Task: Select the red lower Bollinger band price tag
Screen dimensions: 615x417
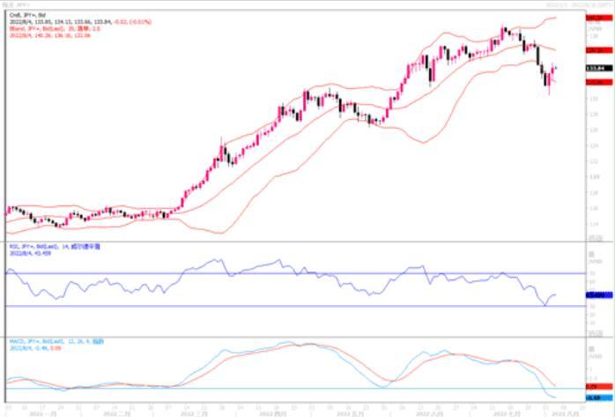Action: click(596, 82)
